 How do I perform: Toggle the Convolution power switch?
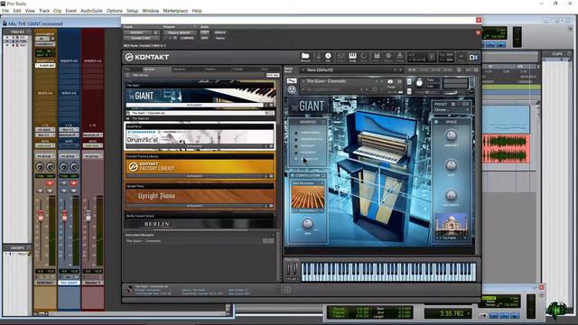tap(293, 176)
